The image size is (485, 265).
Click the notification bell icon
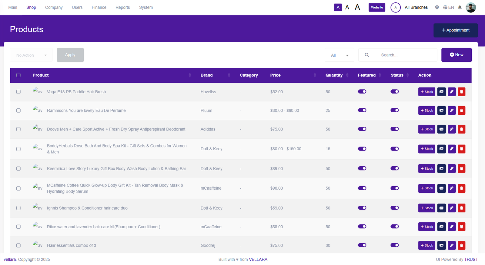[x=460, y=8]
